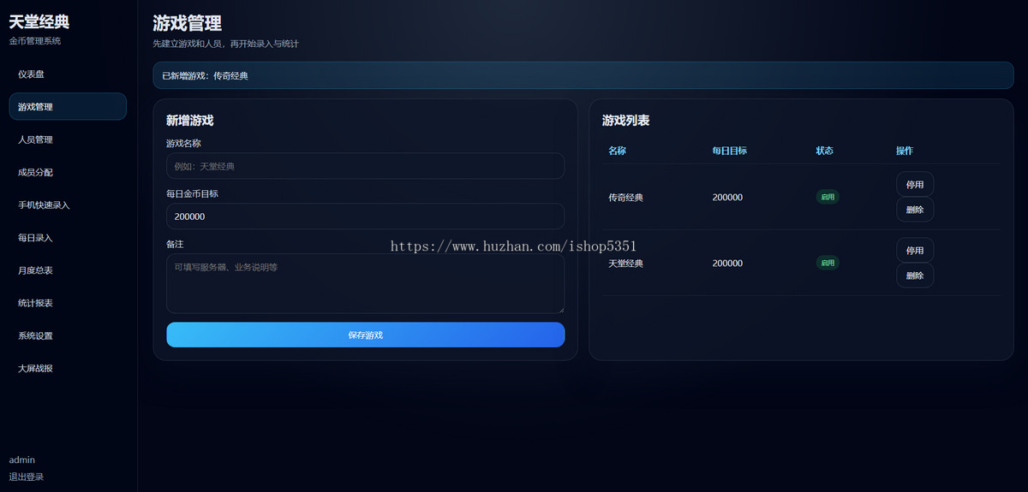Go to 人员管理 page

[x=68, y=139]
